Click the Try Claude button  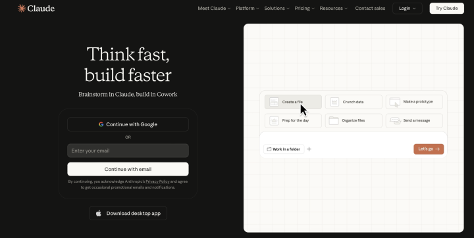(446, 8)
